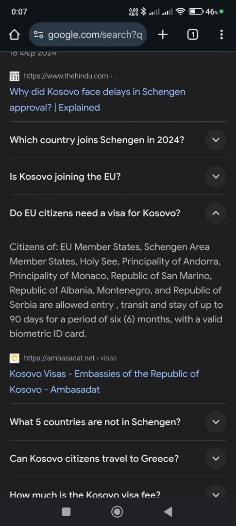This screenshot has height=526, width=236.
Task: Click the ambasadat.net favicon
Action: pyautogui.click(x=15, y=358)
